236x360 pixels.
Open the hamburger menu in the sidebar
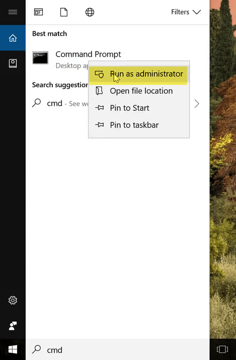coord(13,12)
